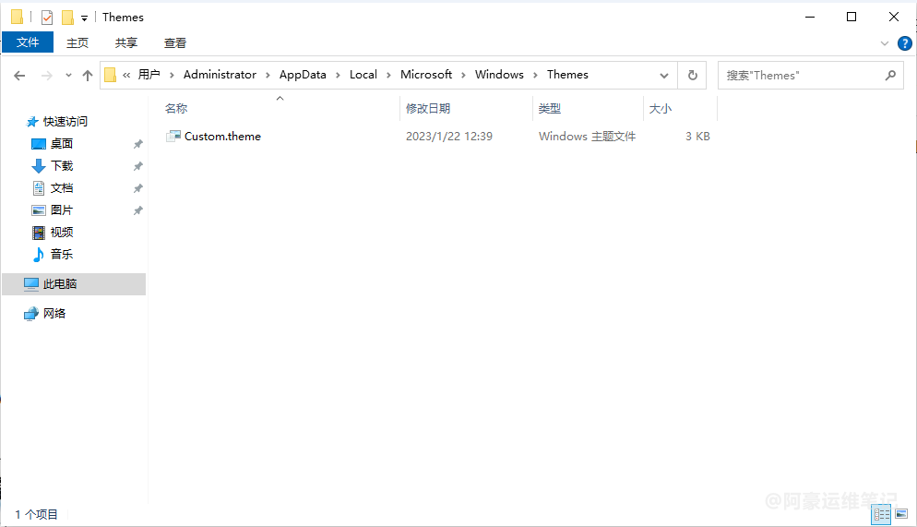The image size is (917, 527).
Task: Navigate to 用户 in the breadcrumb
Action: point(149,74)
